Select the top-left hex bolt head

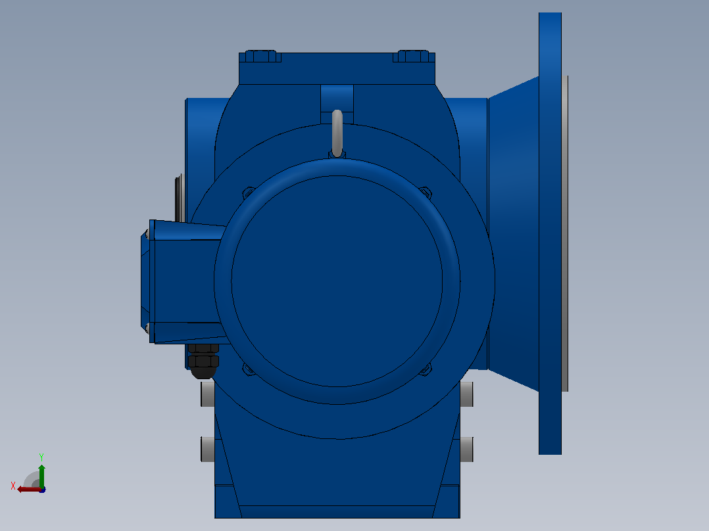[260, 57]
